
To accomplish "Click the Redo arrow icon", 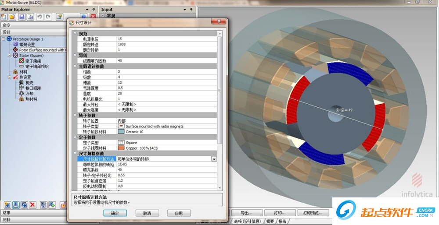I will pyautogui.click(x=47, y=17).
